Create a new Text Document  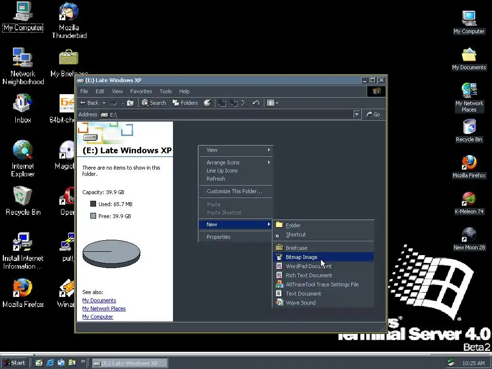[x=323, y=294]
